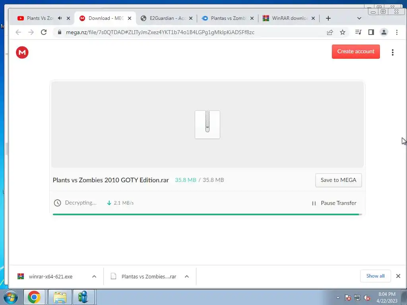Open downloaded winrar-x64-621.exe file
This screenshot has width=407, height=305.
(50, 276)
